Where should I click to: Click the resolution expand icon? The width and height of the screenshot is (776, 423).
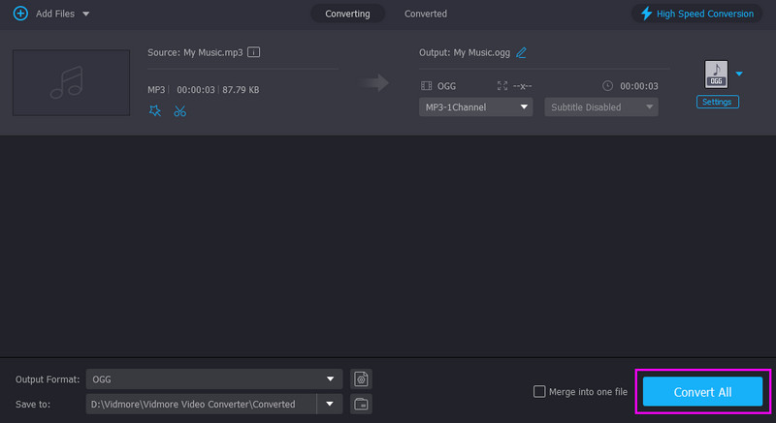502,86
